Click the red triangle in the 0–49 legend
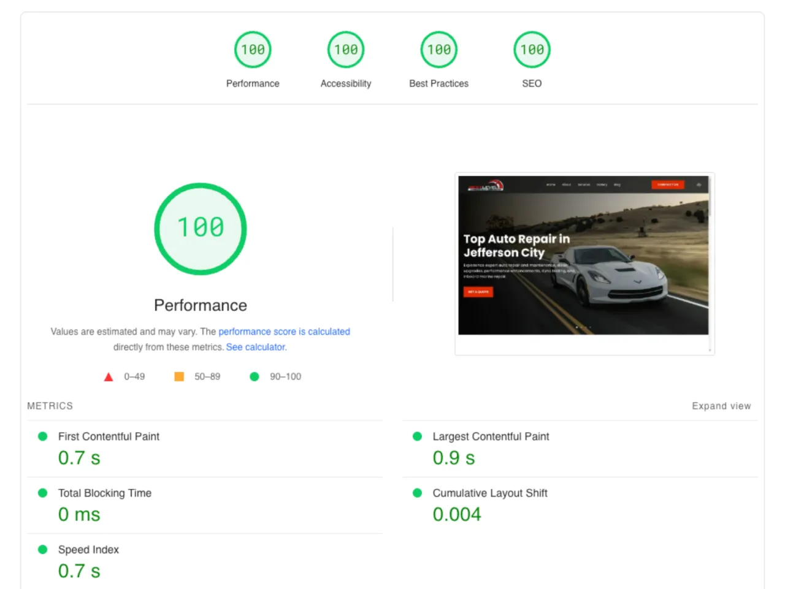This screenshot has width=785, height=589. pyautogui.click(x=109, y=376)
